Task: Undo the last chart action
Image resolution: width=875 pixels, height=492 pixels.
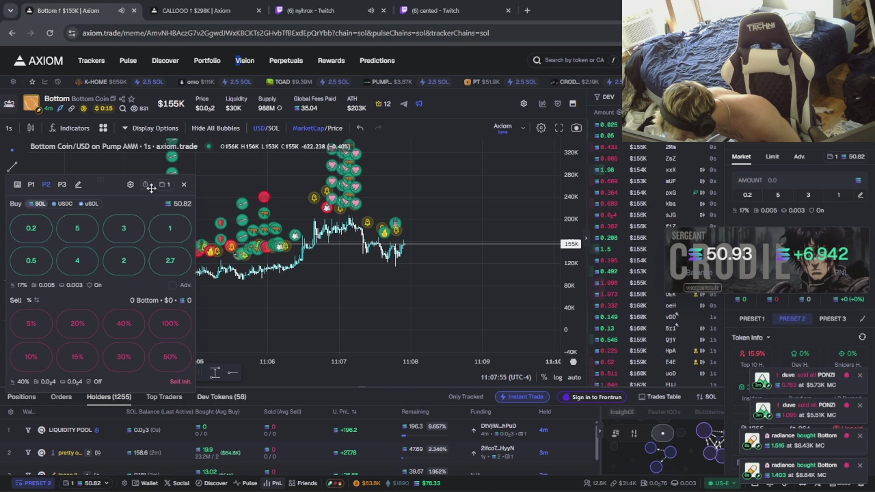Action: [360, 128]
